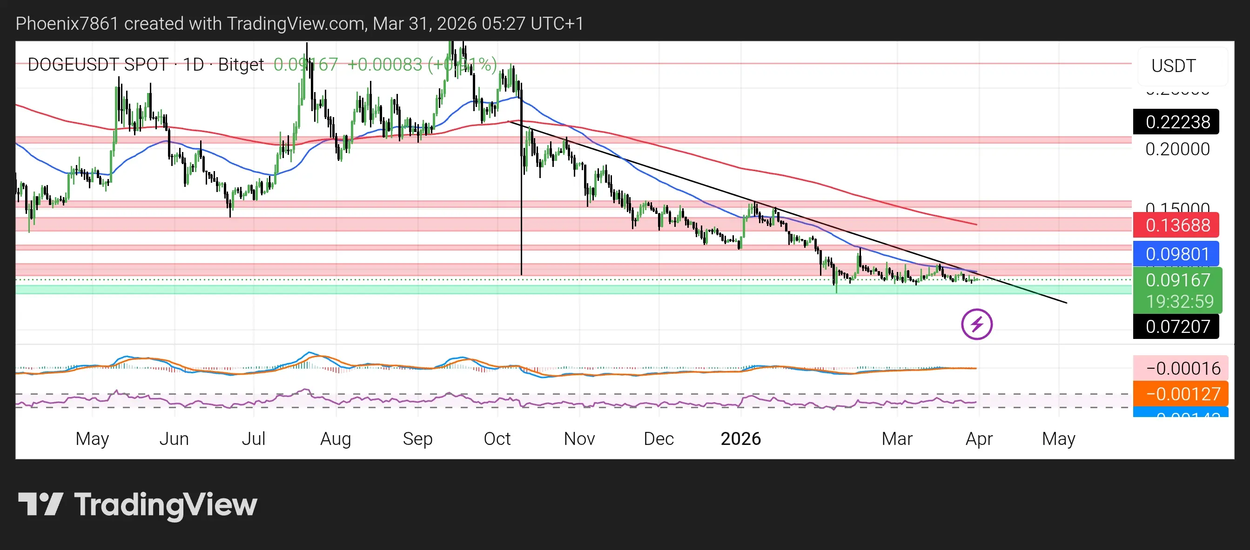Click the 19:32:59 bar countdown timer
The image size is (1250, 550).
(1179, 302)
